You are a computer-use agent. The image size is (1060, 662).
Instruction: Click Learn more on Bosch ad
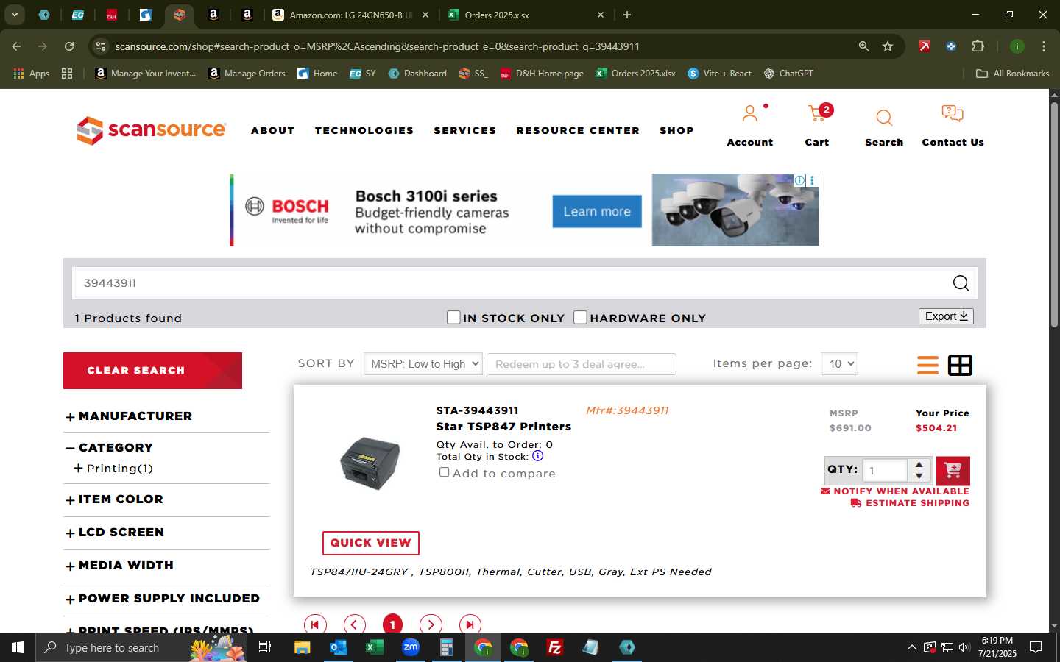(x=597, y=212)
